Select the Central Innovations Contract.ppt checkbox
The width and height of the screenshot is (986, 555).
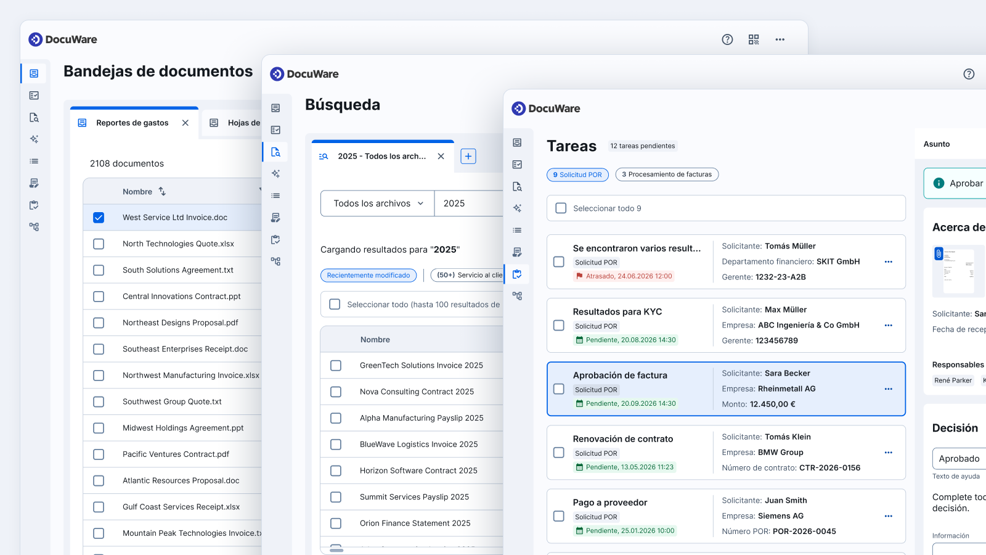[x=99, y=297]
